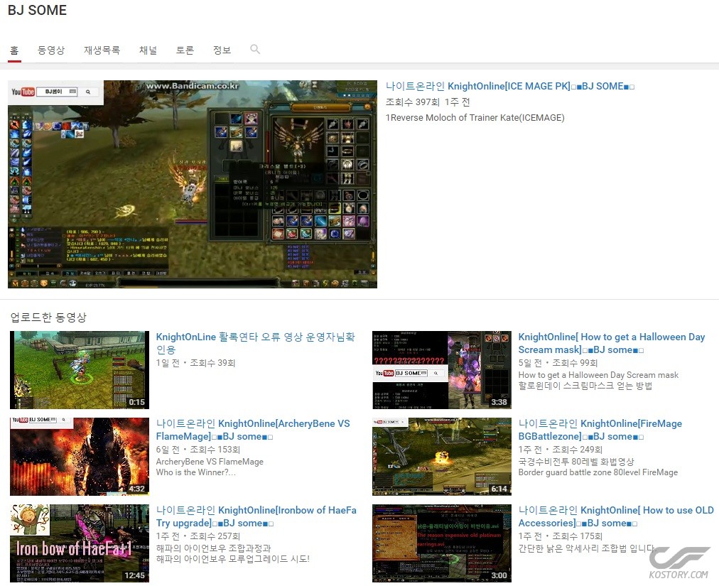Open the ICE MAGE PK video title link

point(510,86)
